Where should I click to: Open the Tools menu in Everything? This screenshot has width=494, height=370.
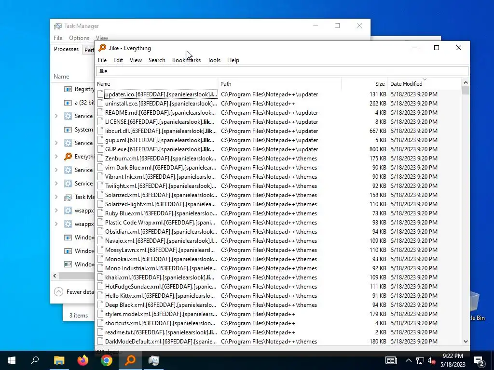(x=214, y=60)
